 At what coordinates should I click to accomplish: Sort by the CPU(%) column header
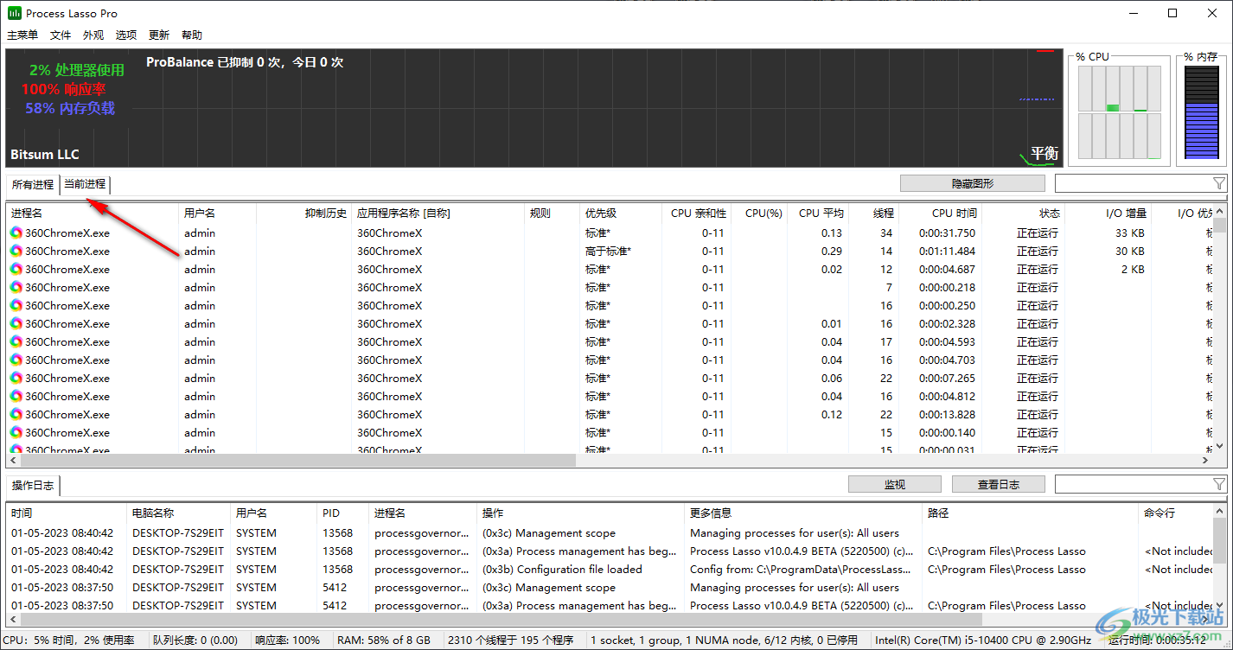point(759,213)
